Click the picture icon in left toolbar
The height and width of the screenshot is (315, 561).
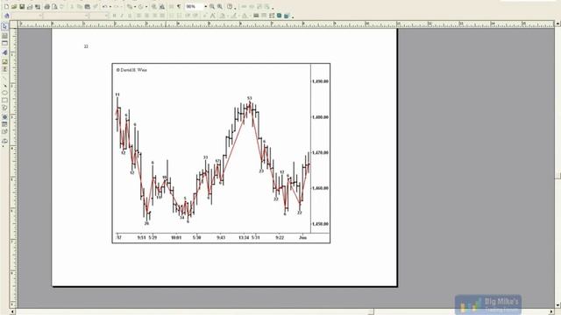coord(4,62)
